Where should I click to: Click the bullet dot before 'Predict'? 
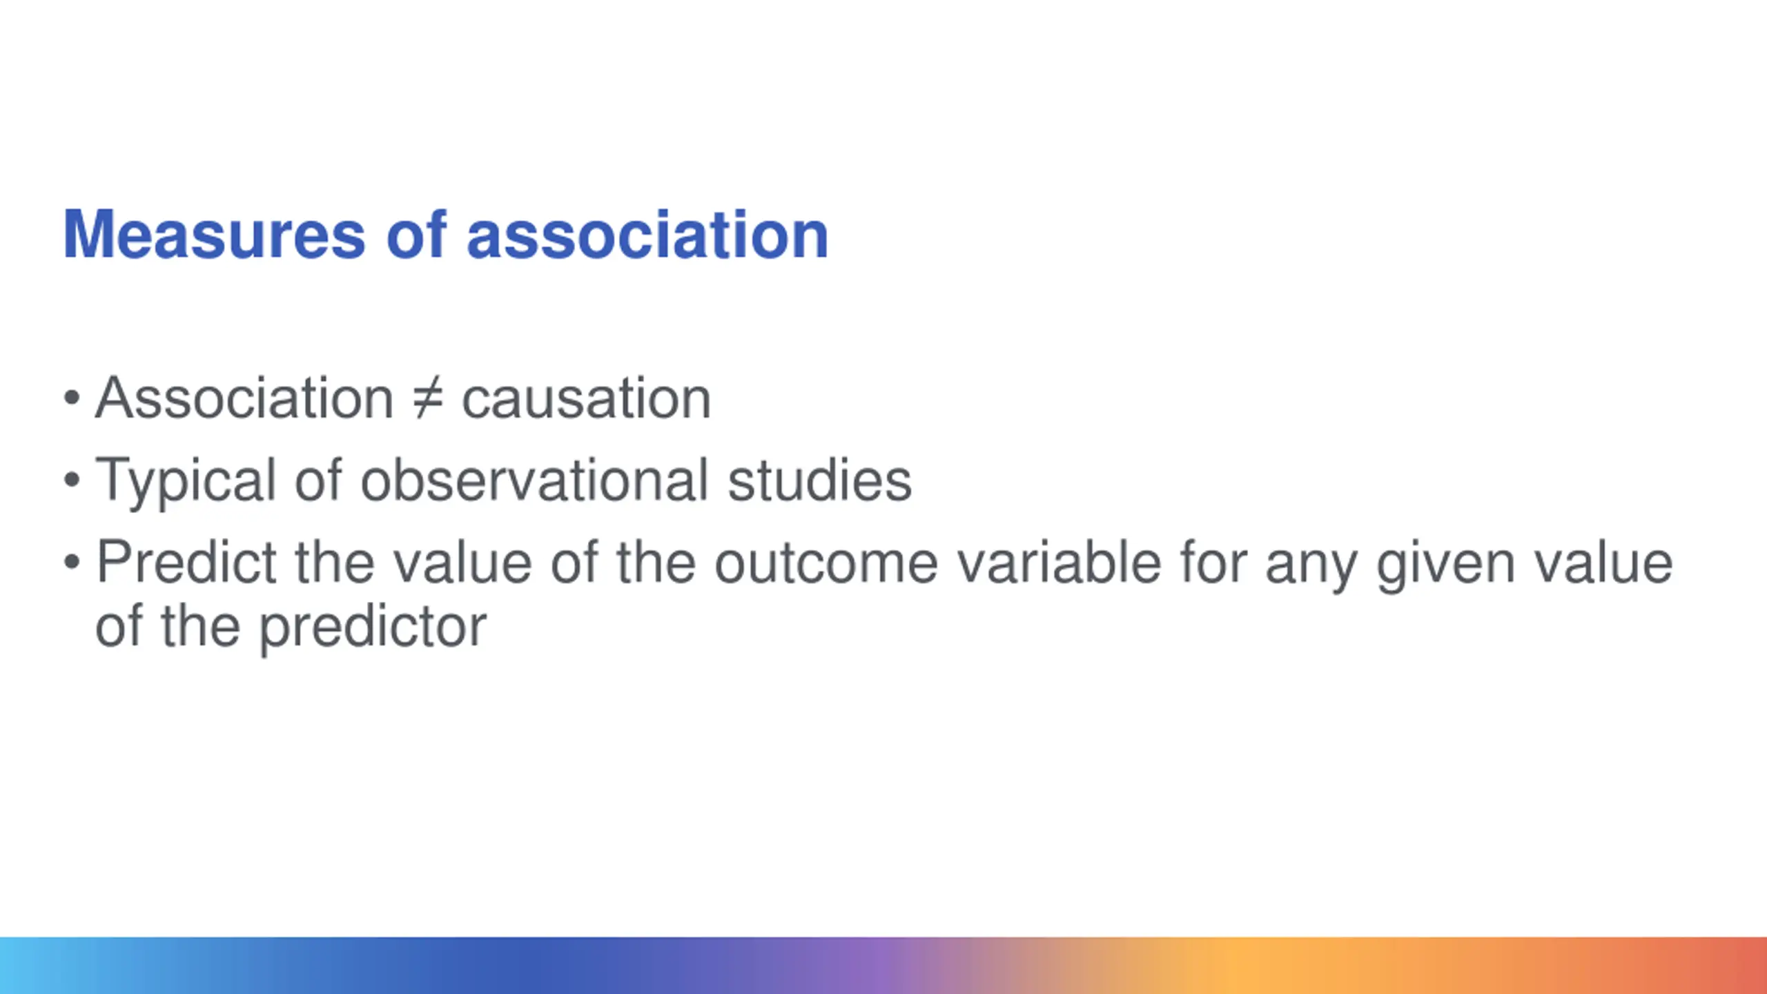(72, 563)
